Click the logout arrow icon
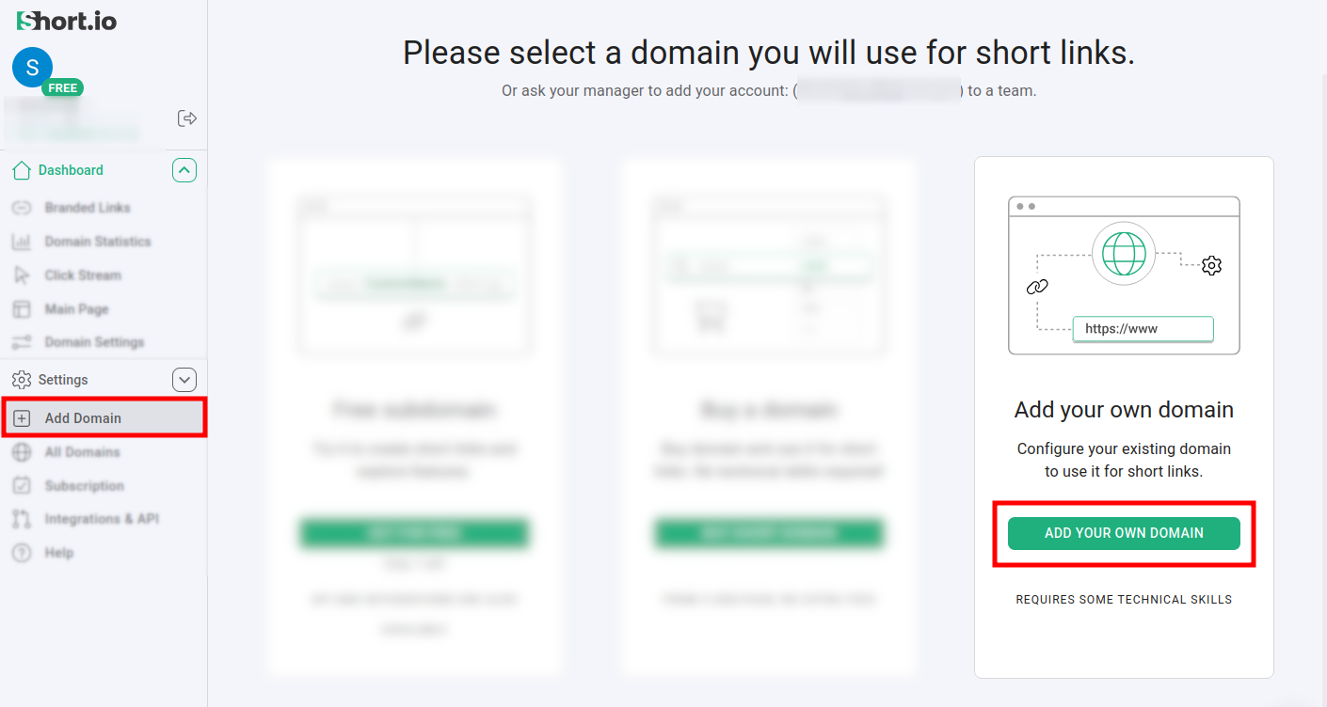The image size is (1327, 707). tap(187, 118)
